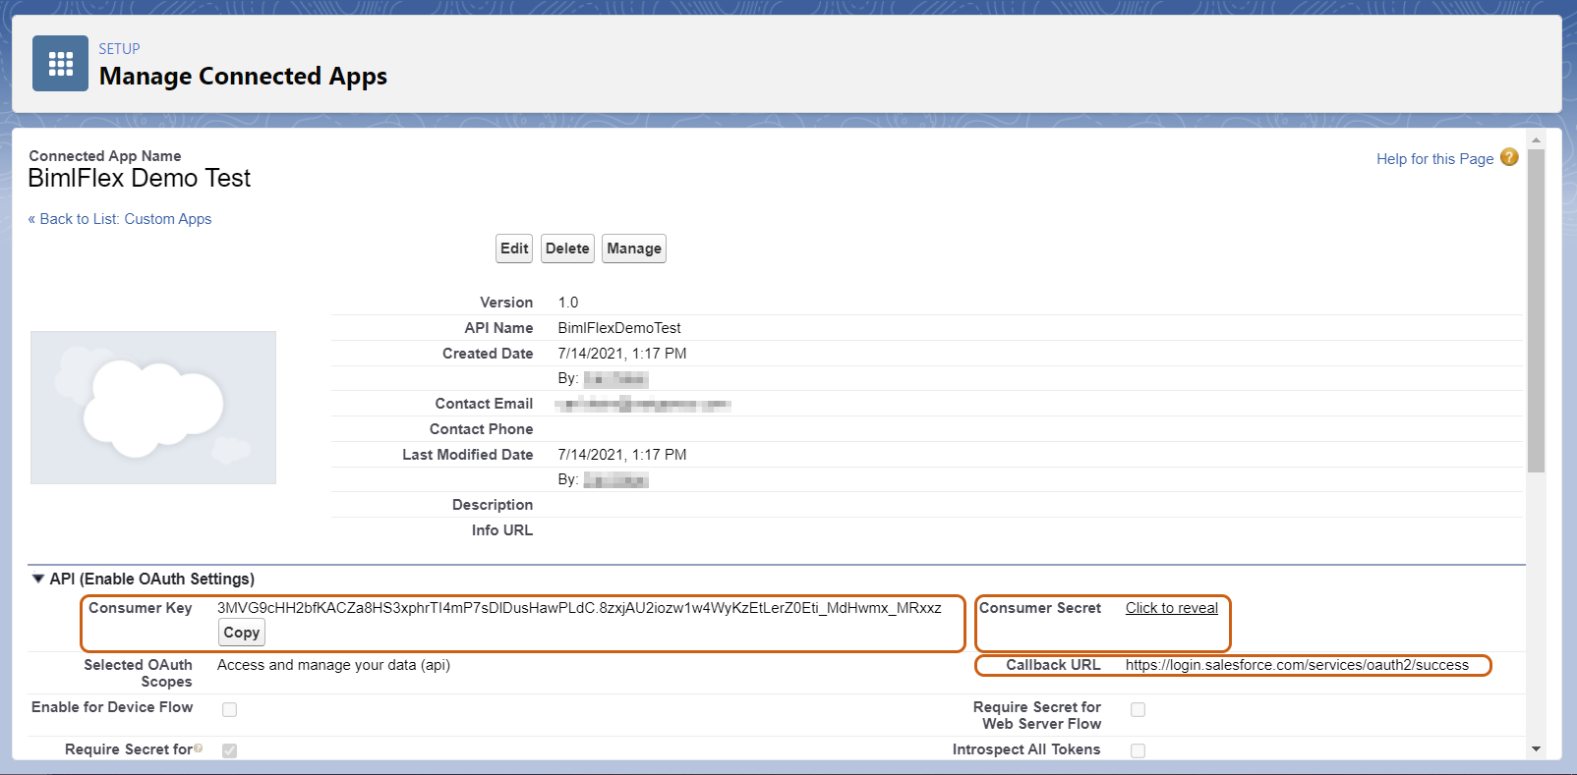Open Help for this Page link

tap(1434, 159)
